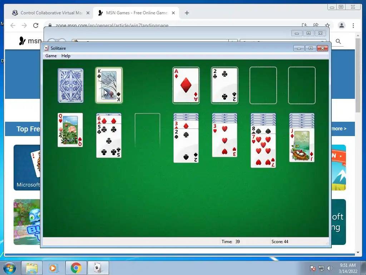Open the bubble game thumbnail on MSN
The height and width of the screenshot is (275, 366).
27,222
